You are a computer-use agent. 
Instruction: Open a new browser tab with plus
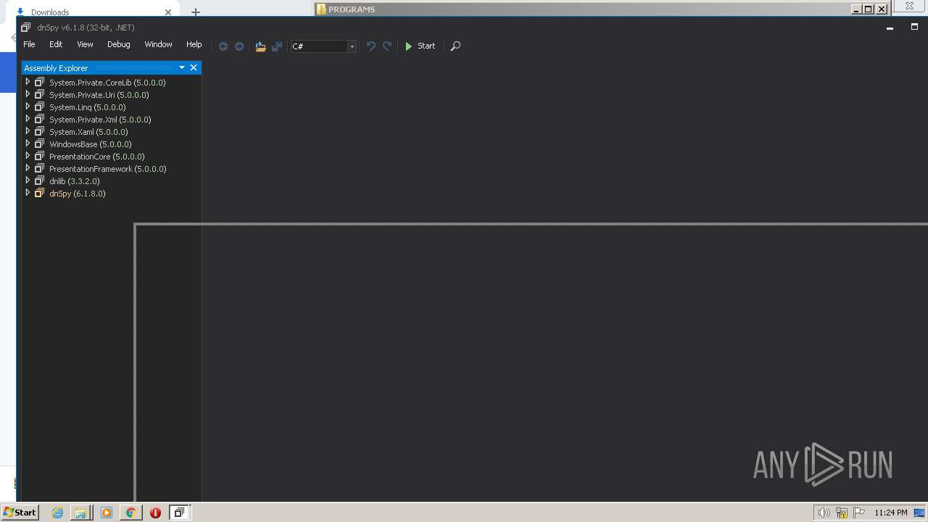(196, 12)
